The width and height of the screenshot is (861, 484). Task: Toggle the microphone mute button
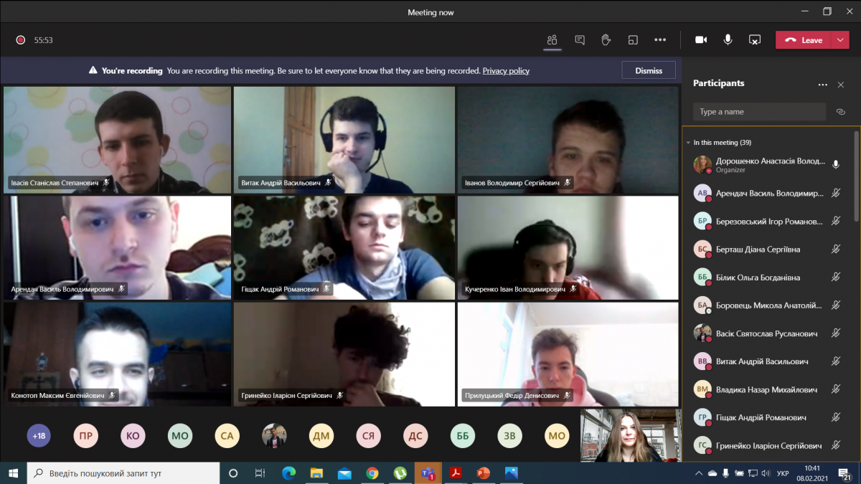click(x=728, y=40)
